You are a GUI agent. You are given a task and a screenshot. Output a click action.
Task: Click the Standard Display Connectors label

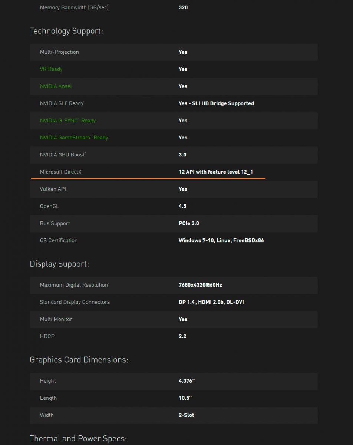[75, 302]
